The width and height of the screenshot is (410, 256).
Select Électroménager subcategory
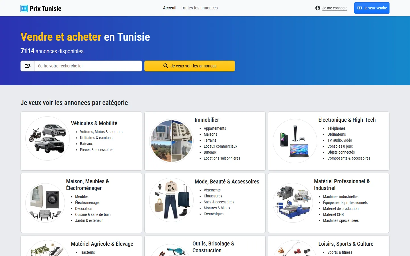tap(87, 203)
